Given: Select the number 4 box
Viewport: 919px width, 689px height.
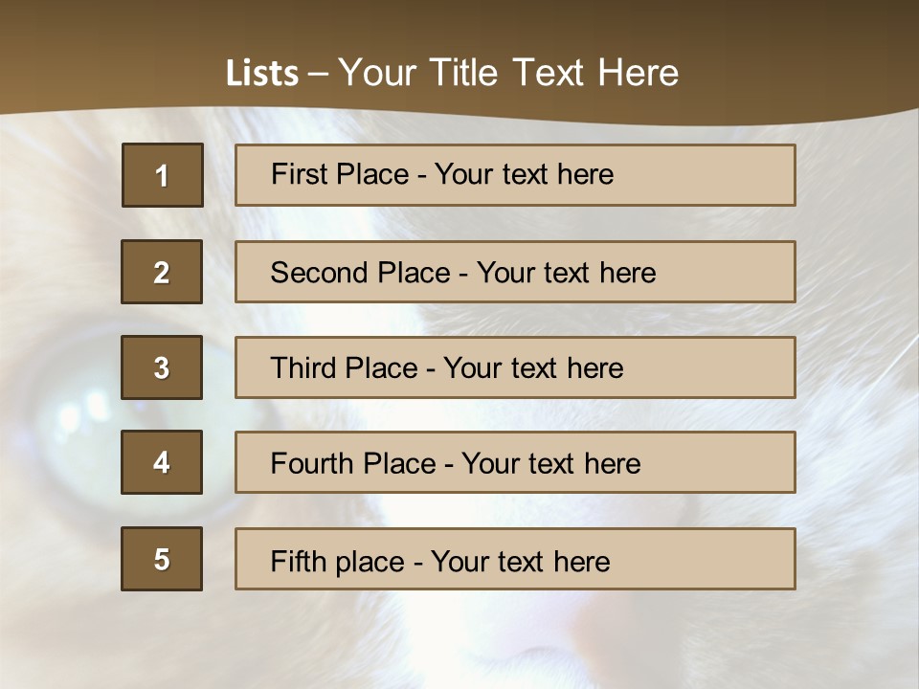Looking at the screenshot, I should point(162,462).
